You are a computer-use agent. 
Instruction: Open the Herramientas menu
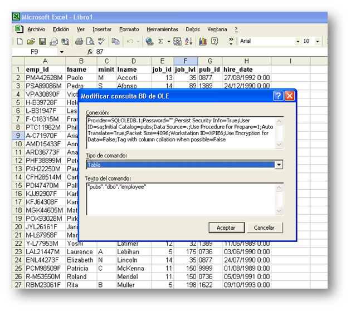(162, 29)
